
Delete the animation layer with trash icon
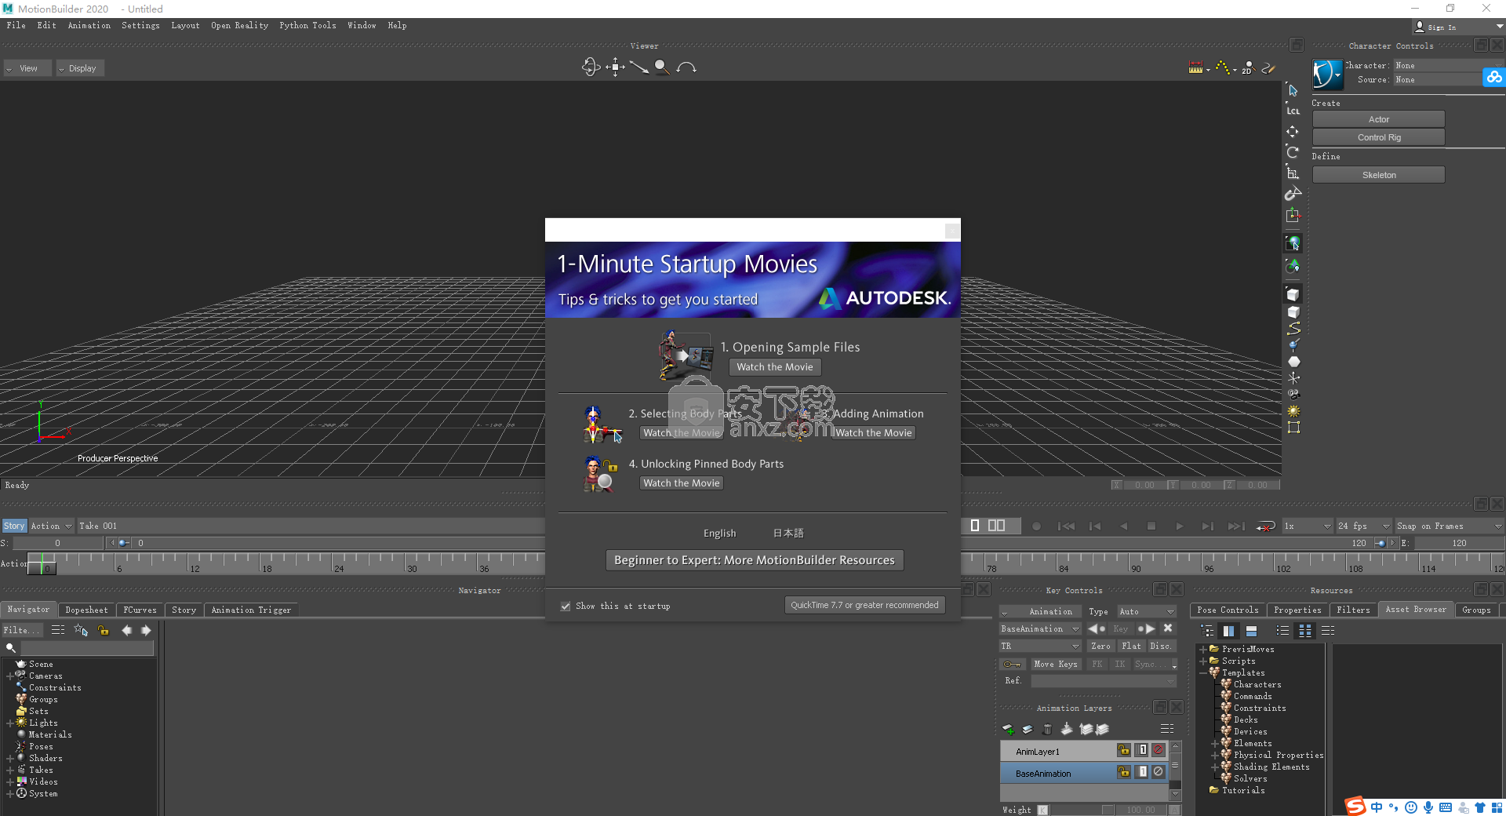[1047, 729]
